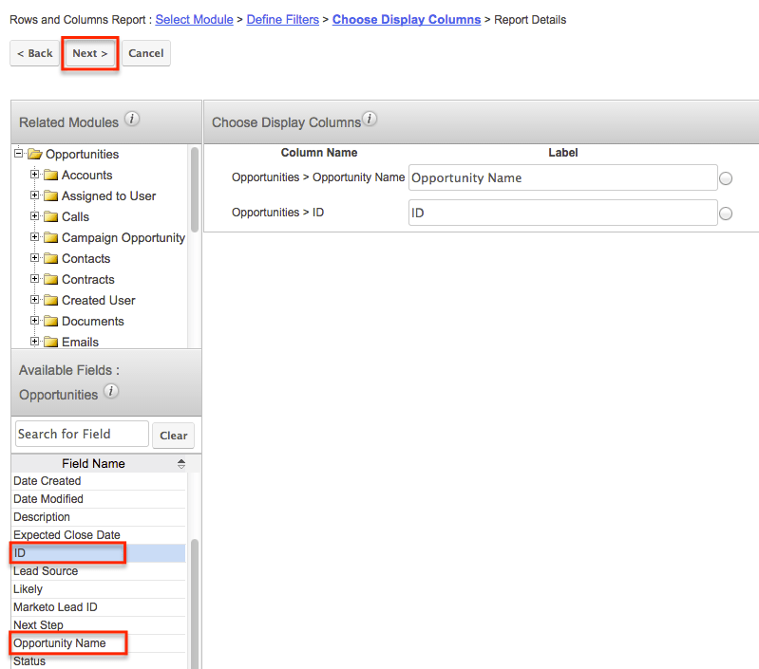
Task: Choose Date Modified field
Action: [x=98, y=499]
